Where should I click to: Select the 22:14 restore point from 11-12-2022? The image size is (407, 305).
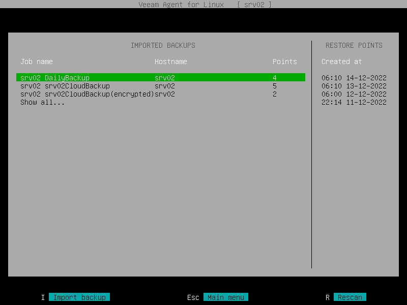[354, 102]
